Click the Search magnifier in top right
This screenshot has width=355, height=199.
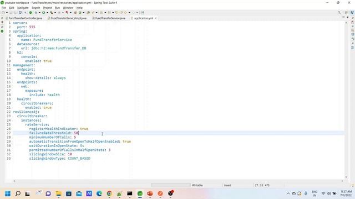point(339,13)
